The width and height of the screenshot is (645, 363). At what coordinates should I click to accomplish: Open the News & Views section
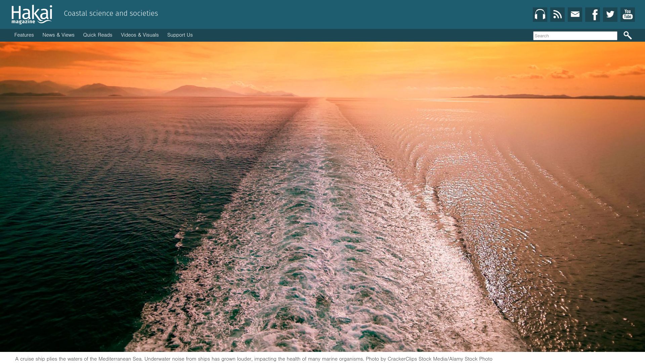click(58, 35)
